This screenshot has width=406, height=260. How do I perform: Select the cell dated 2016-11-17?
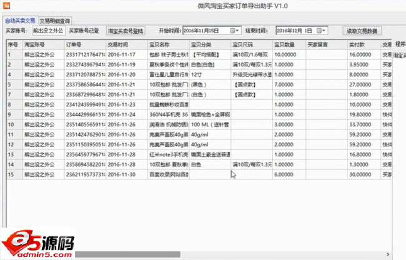tap(127, 54)
